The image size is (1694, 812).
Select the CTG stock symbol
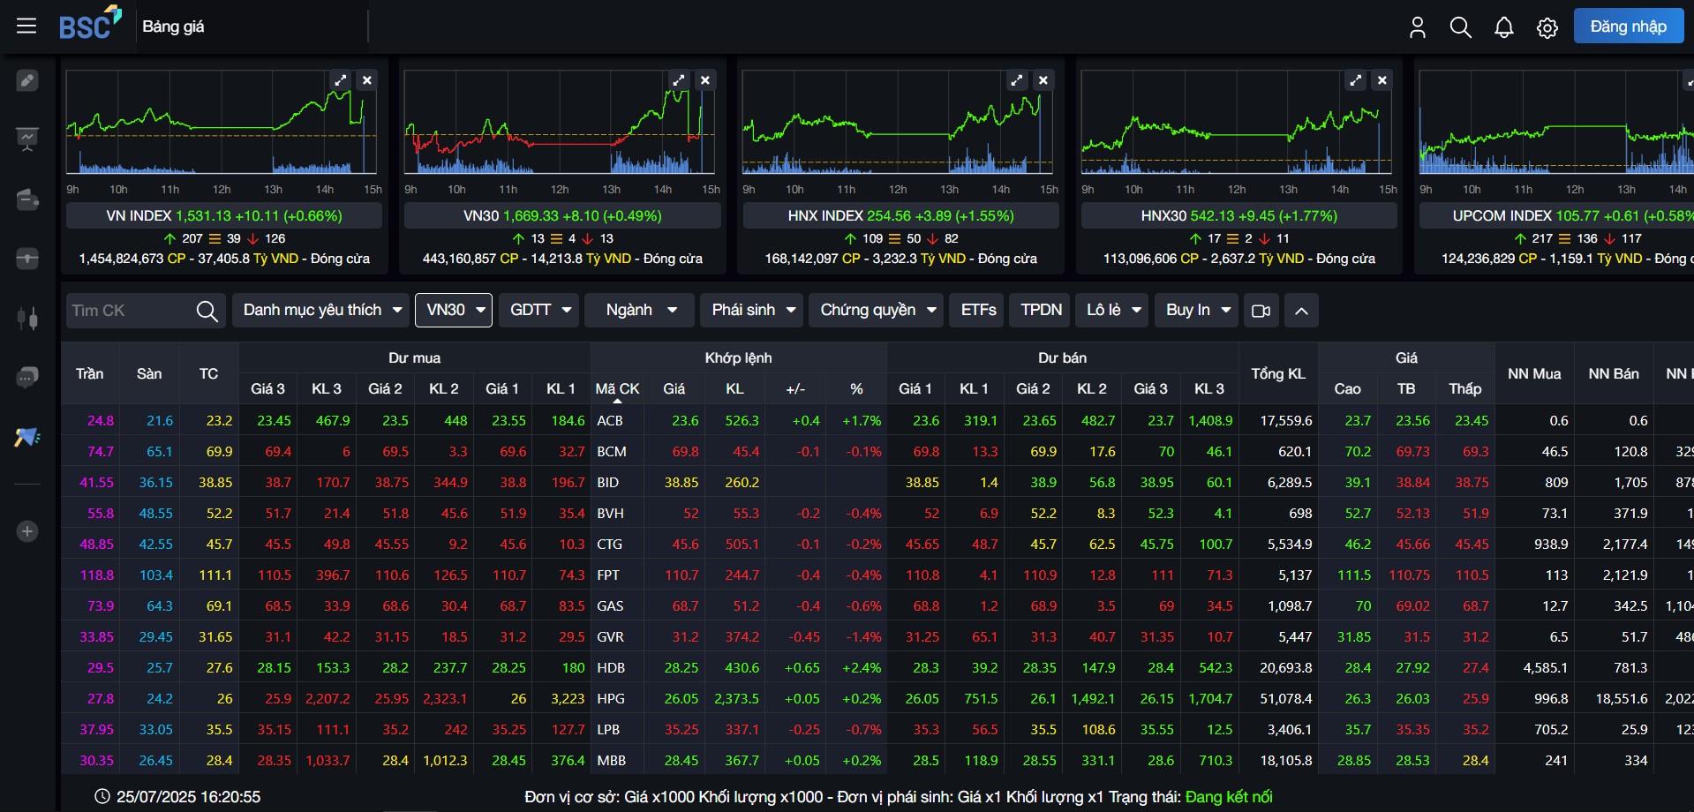click(610, 545)
